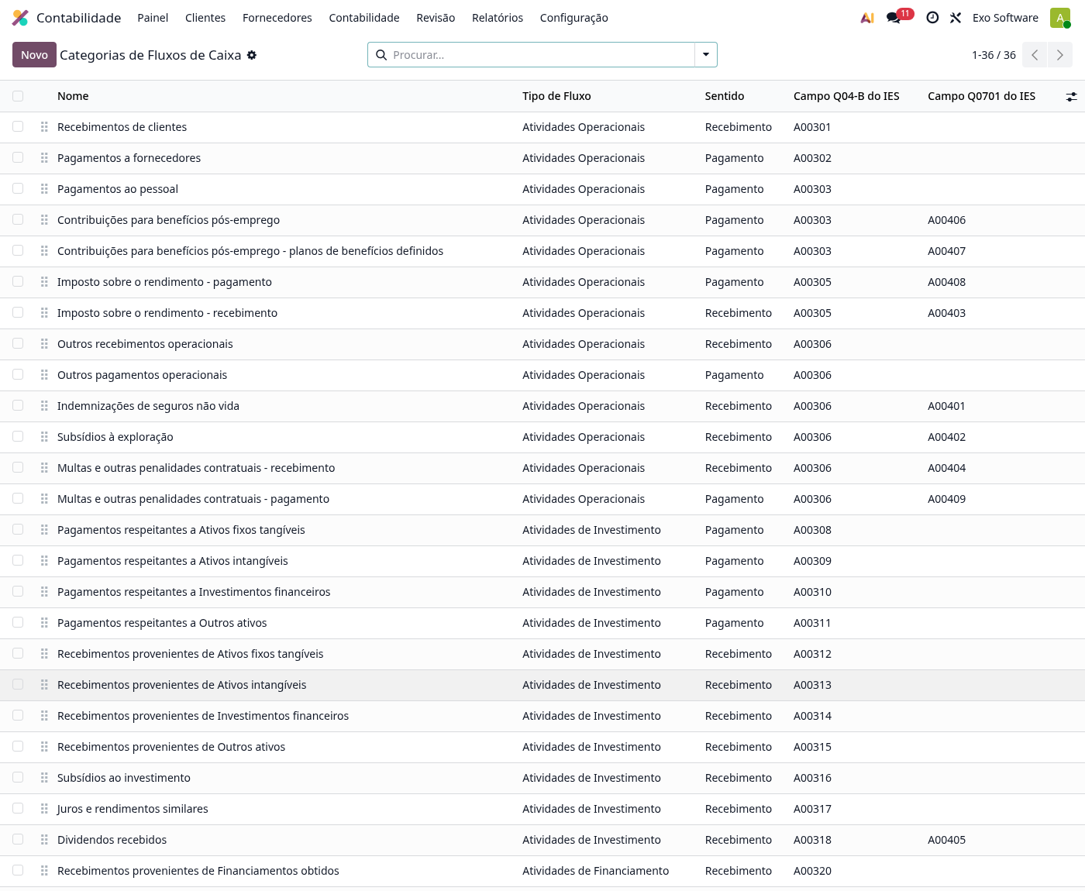Open the user avatar menu
This screenshot has height=891, width=1085.
[1060, 18]
